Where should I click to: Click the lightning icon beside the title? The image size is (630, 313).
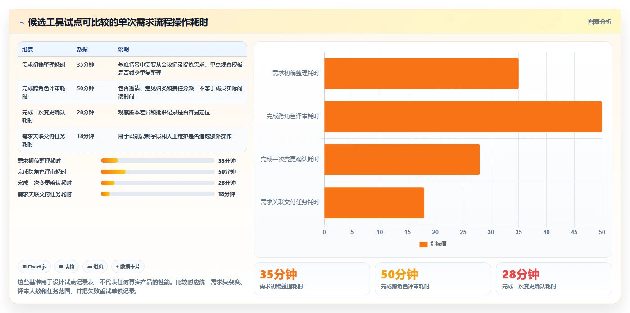[22, 22]
